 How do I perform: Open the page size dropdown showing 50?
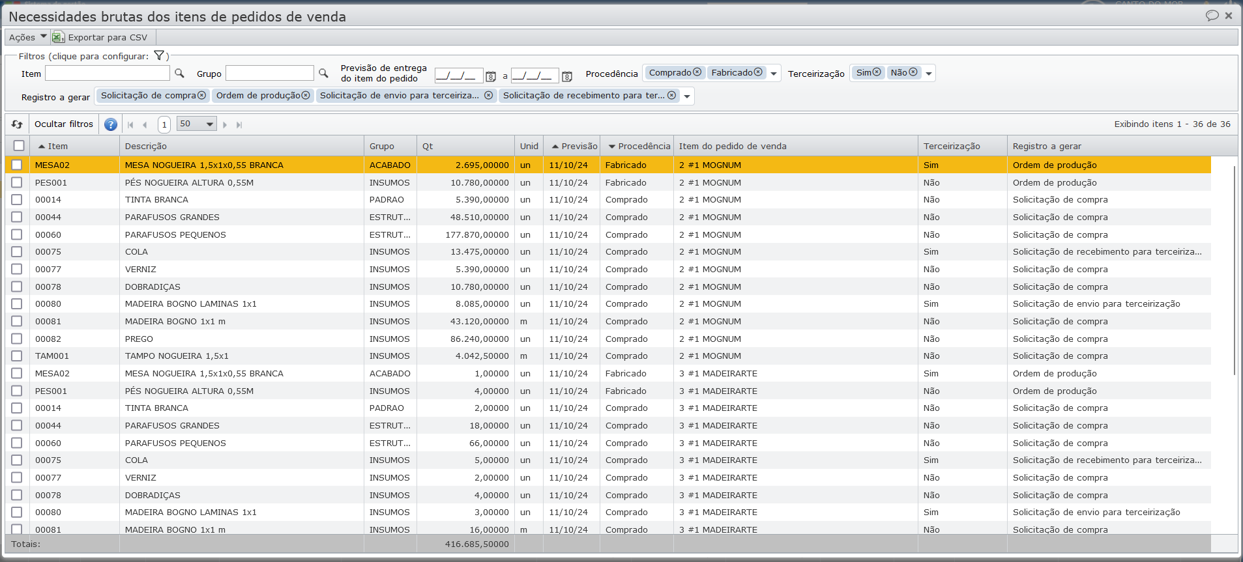click(x=196, y=124)
